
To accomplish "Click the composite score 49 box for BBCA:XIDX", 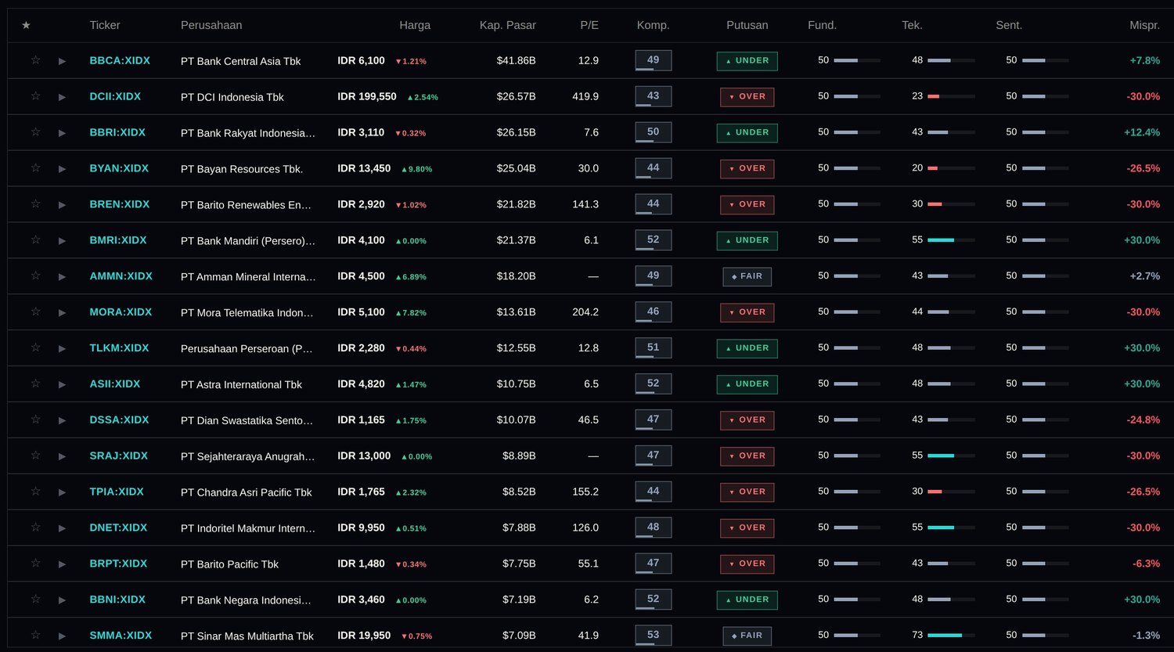I will coord(654,60).
